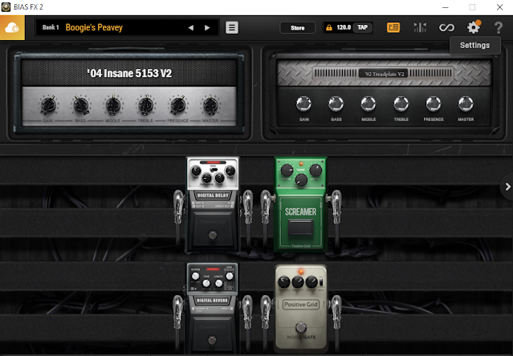
Task: Open the help question mark icon
Action: point(499,28)
